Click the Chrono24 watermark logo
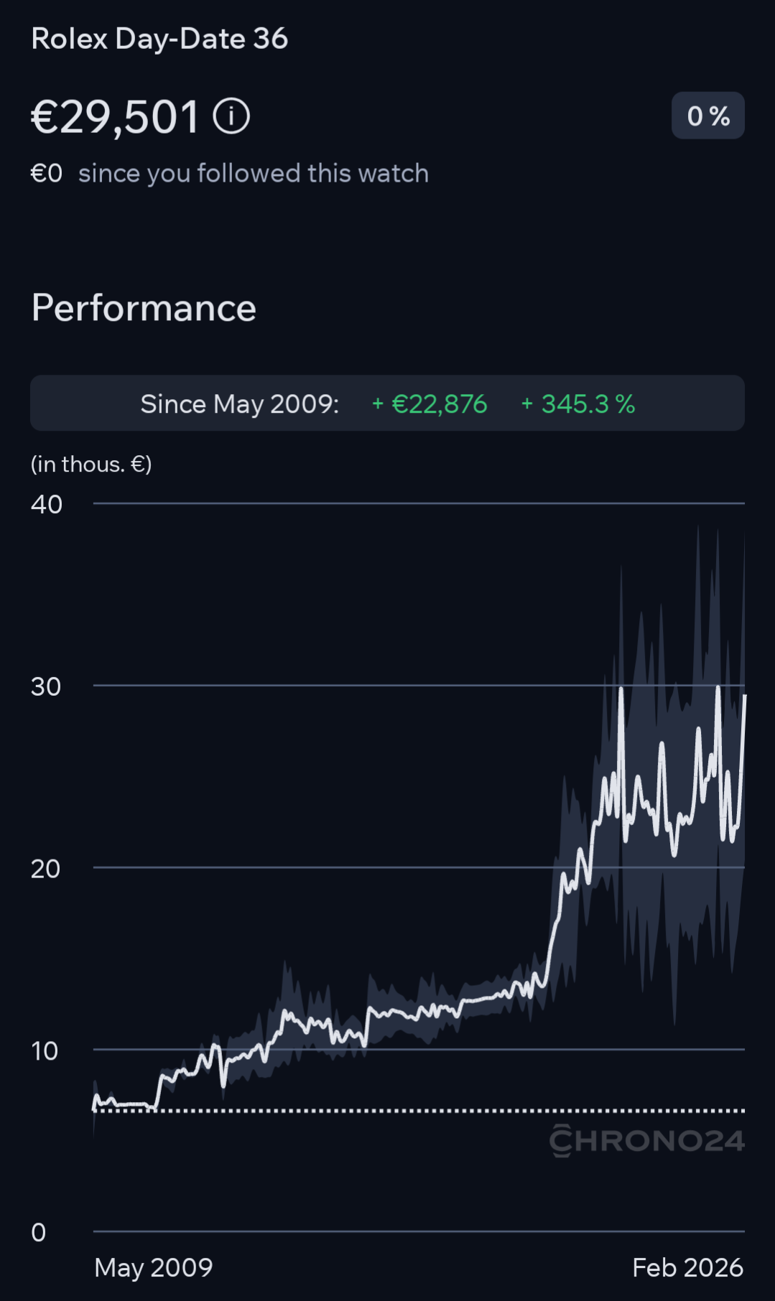Screen dimensions: 775x1301 click(646, 1140)
